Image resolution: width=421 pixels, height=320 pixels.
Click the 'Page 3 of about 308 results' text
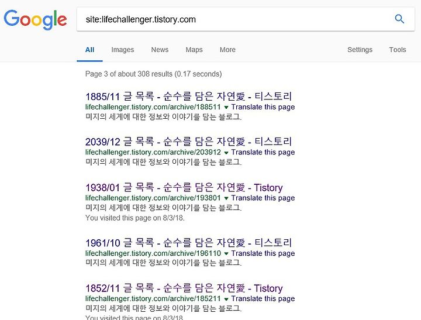(x=154, y=74)
